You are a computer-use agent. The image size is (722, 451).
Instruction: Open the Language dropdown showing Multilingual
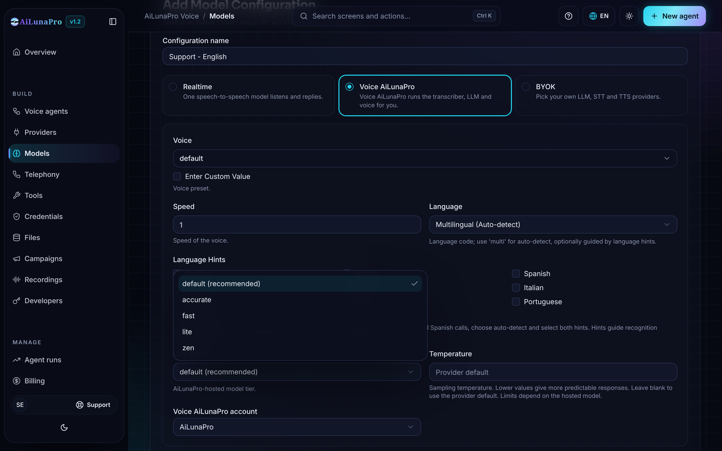click(553, 225)
